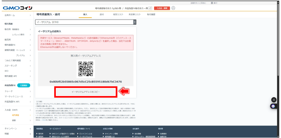Viewport: 281px width, 138px height.
Task: Select the 預入 tab
Action: (85, 14)
